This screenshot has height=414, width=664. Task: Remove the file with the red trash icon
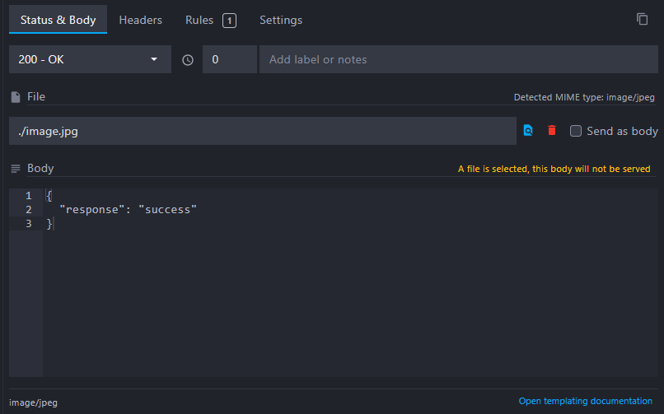(552, 131)
